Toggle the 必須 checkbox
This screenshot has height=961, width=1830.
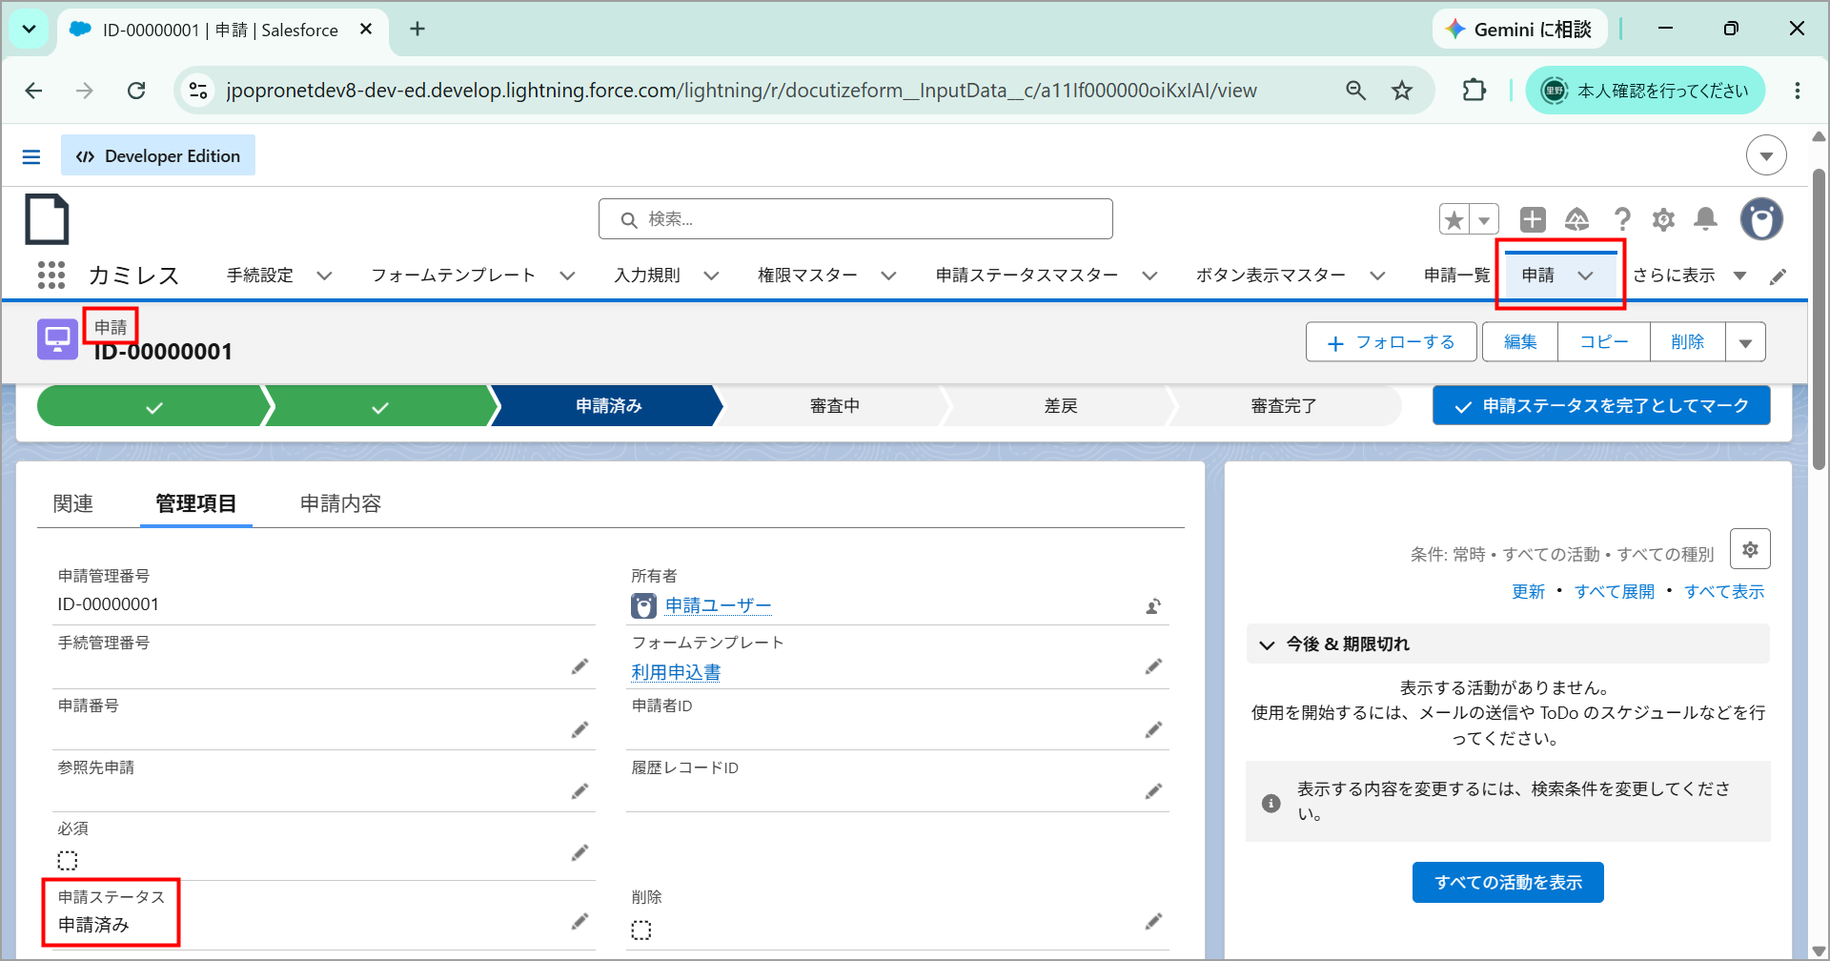point(68,860)
